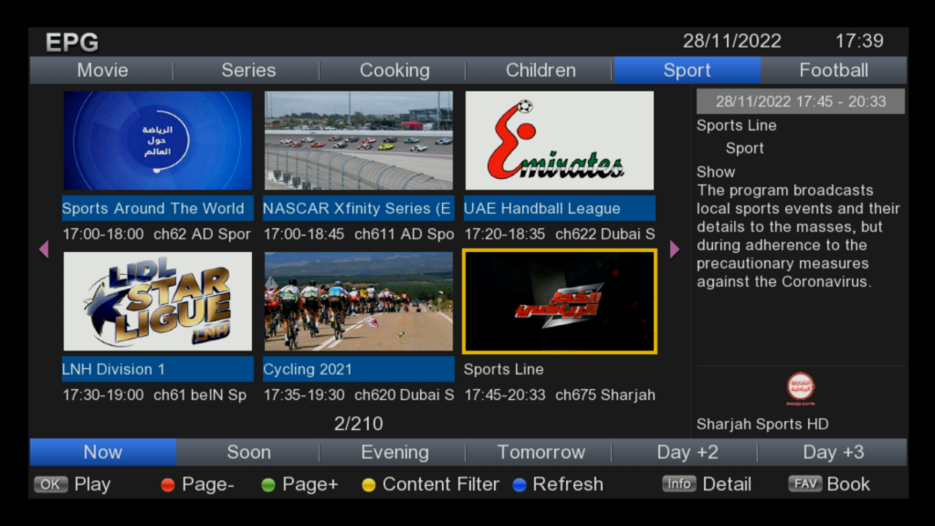The height and width of the screenshot is (526, 935).
Task: Open Sports Around The World thumbnail
Action: 157,141
